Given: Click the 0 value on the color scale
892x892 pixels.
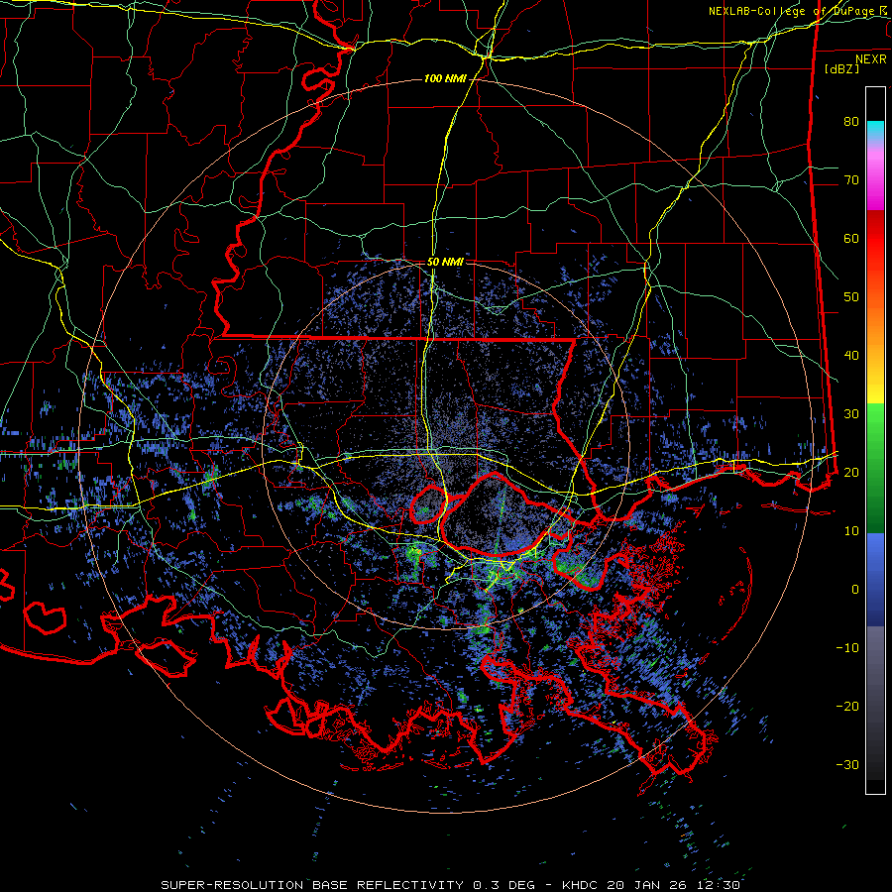Looking at the screenshot, I should coord(855,590).
